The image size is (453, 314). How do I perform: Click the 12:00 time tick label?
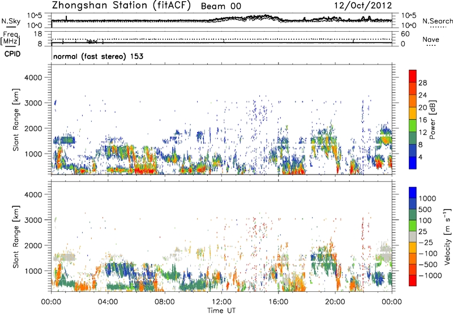tap(221, 302)
